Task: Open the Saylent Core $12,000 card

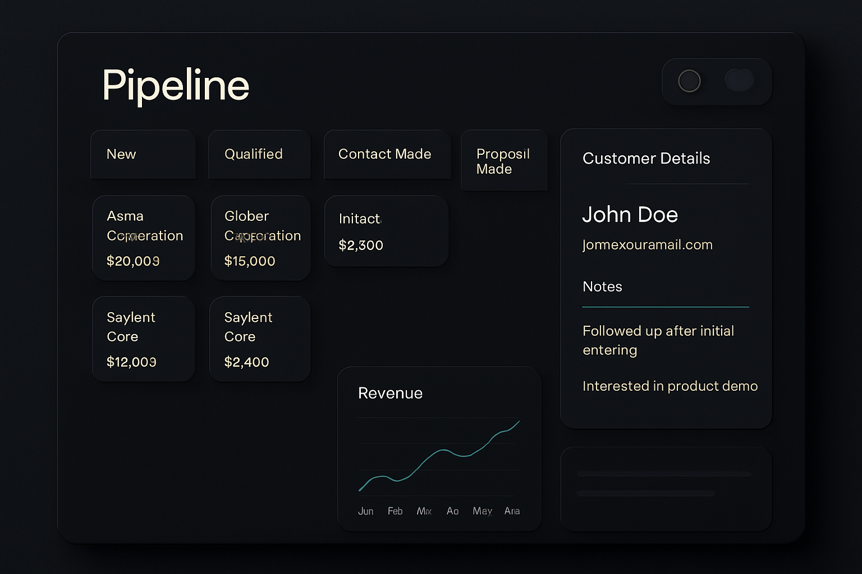Action: tap(144, 339)
